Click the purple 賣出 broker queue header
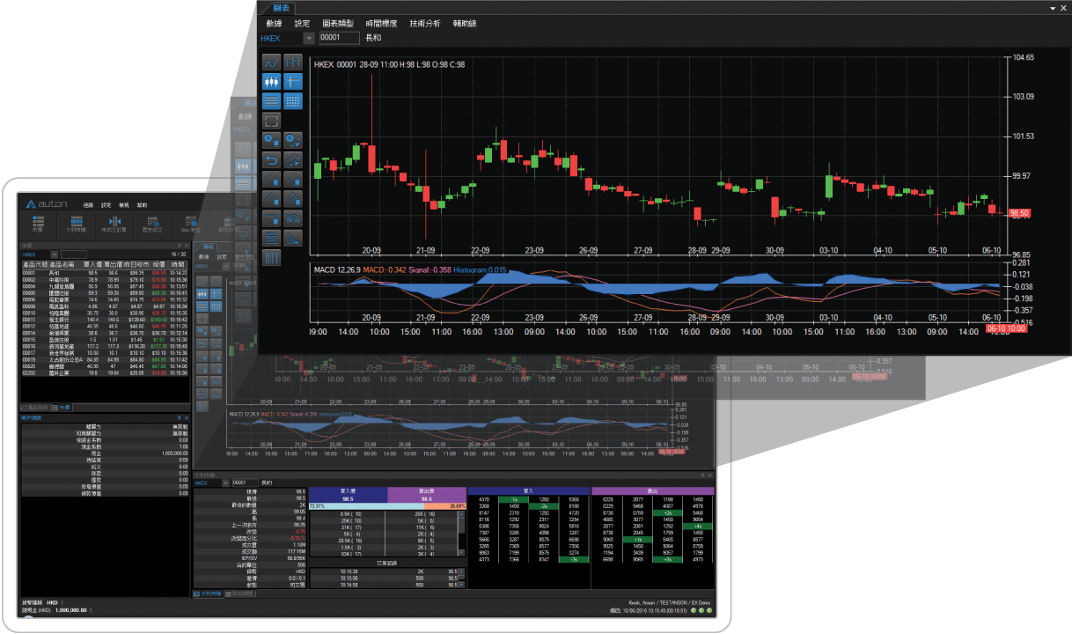 click(651, 490)
